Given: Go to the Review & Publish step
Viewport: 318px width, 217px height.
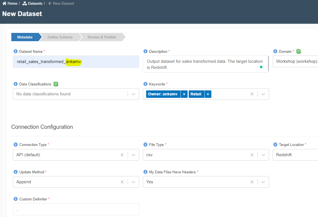Looking at the screenshot, I should coord(102,37).
